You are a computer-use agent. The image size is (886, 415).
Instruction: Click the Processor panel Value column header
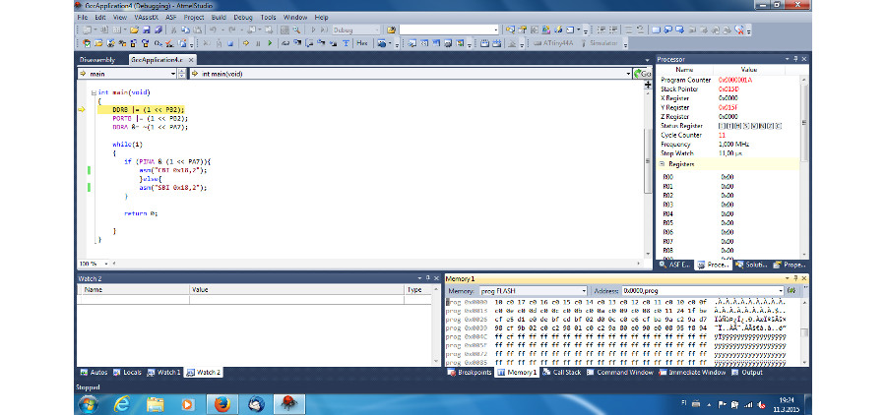749,70
